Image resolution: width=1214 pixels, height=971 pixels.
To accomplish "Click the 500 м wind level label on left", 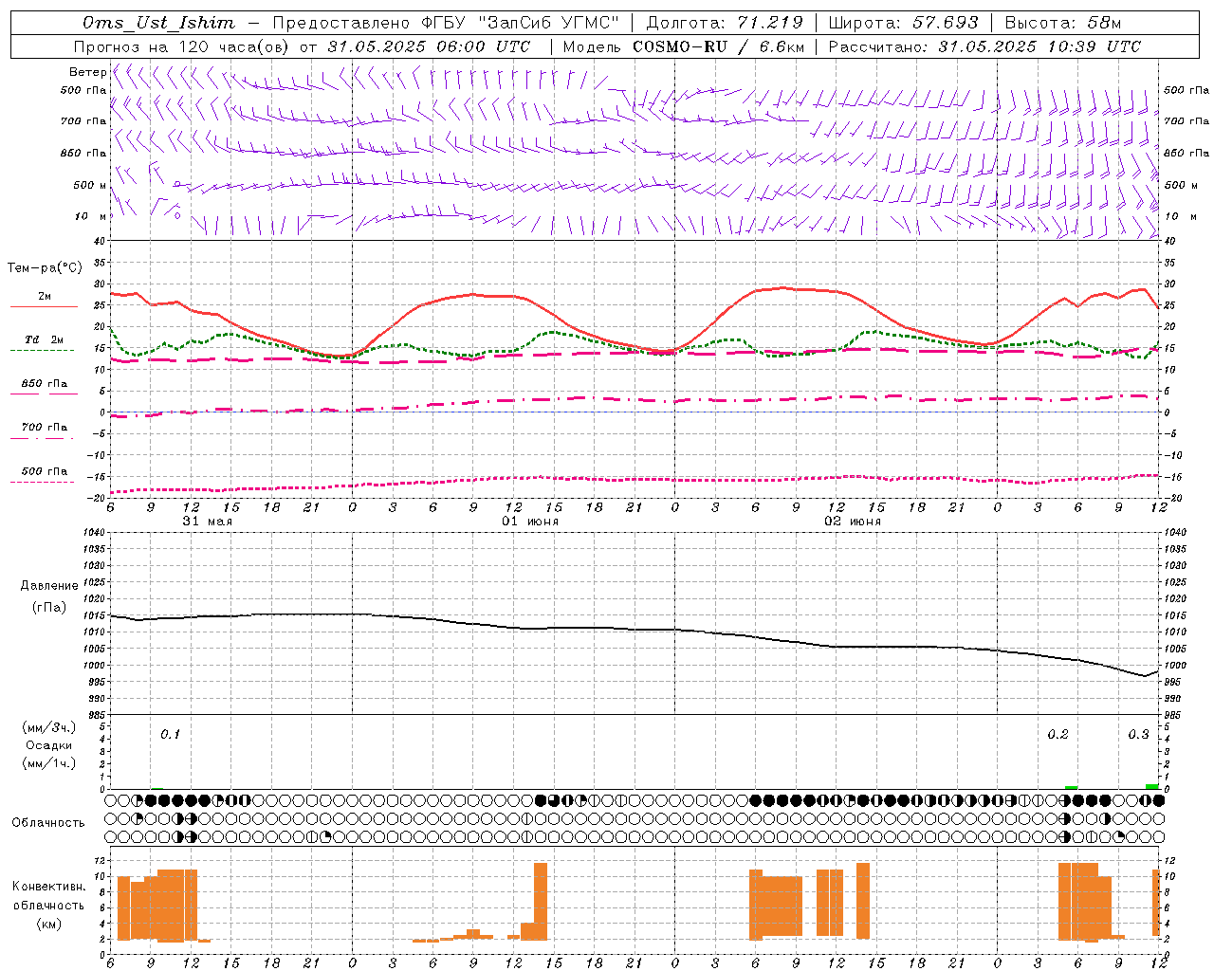I will coord(90,185).
